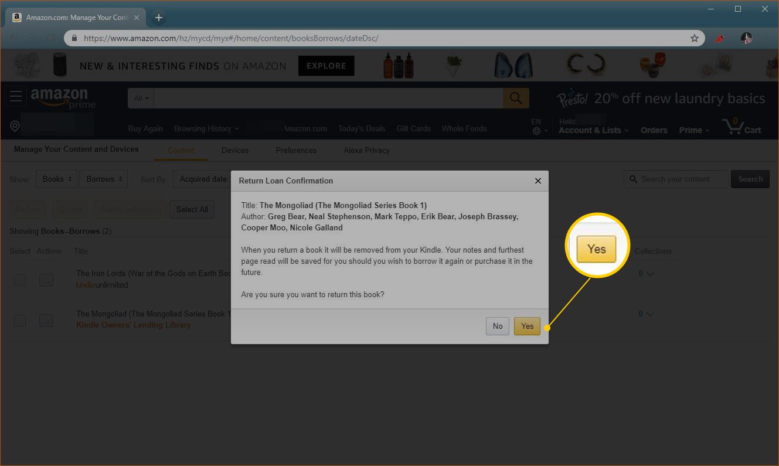Viewport: 779px width, 466px height.
Task: Open actions button for The Mongoliad
Action: 46,321
